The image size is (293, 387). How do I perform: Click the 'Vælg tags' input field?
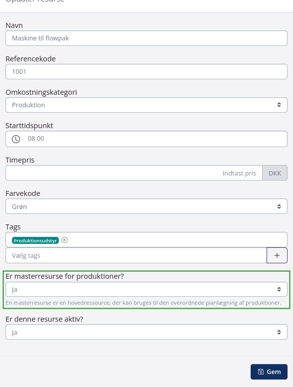pyautogui.click(x=136, y=255)
